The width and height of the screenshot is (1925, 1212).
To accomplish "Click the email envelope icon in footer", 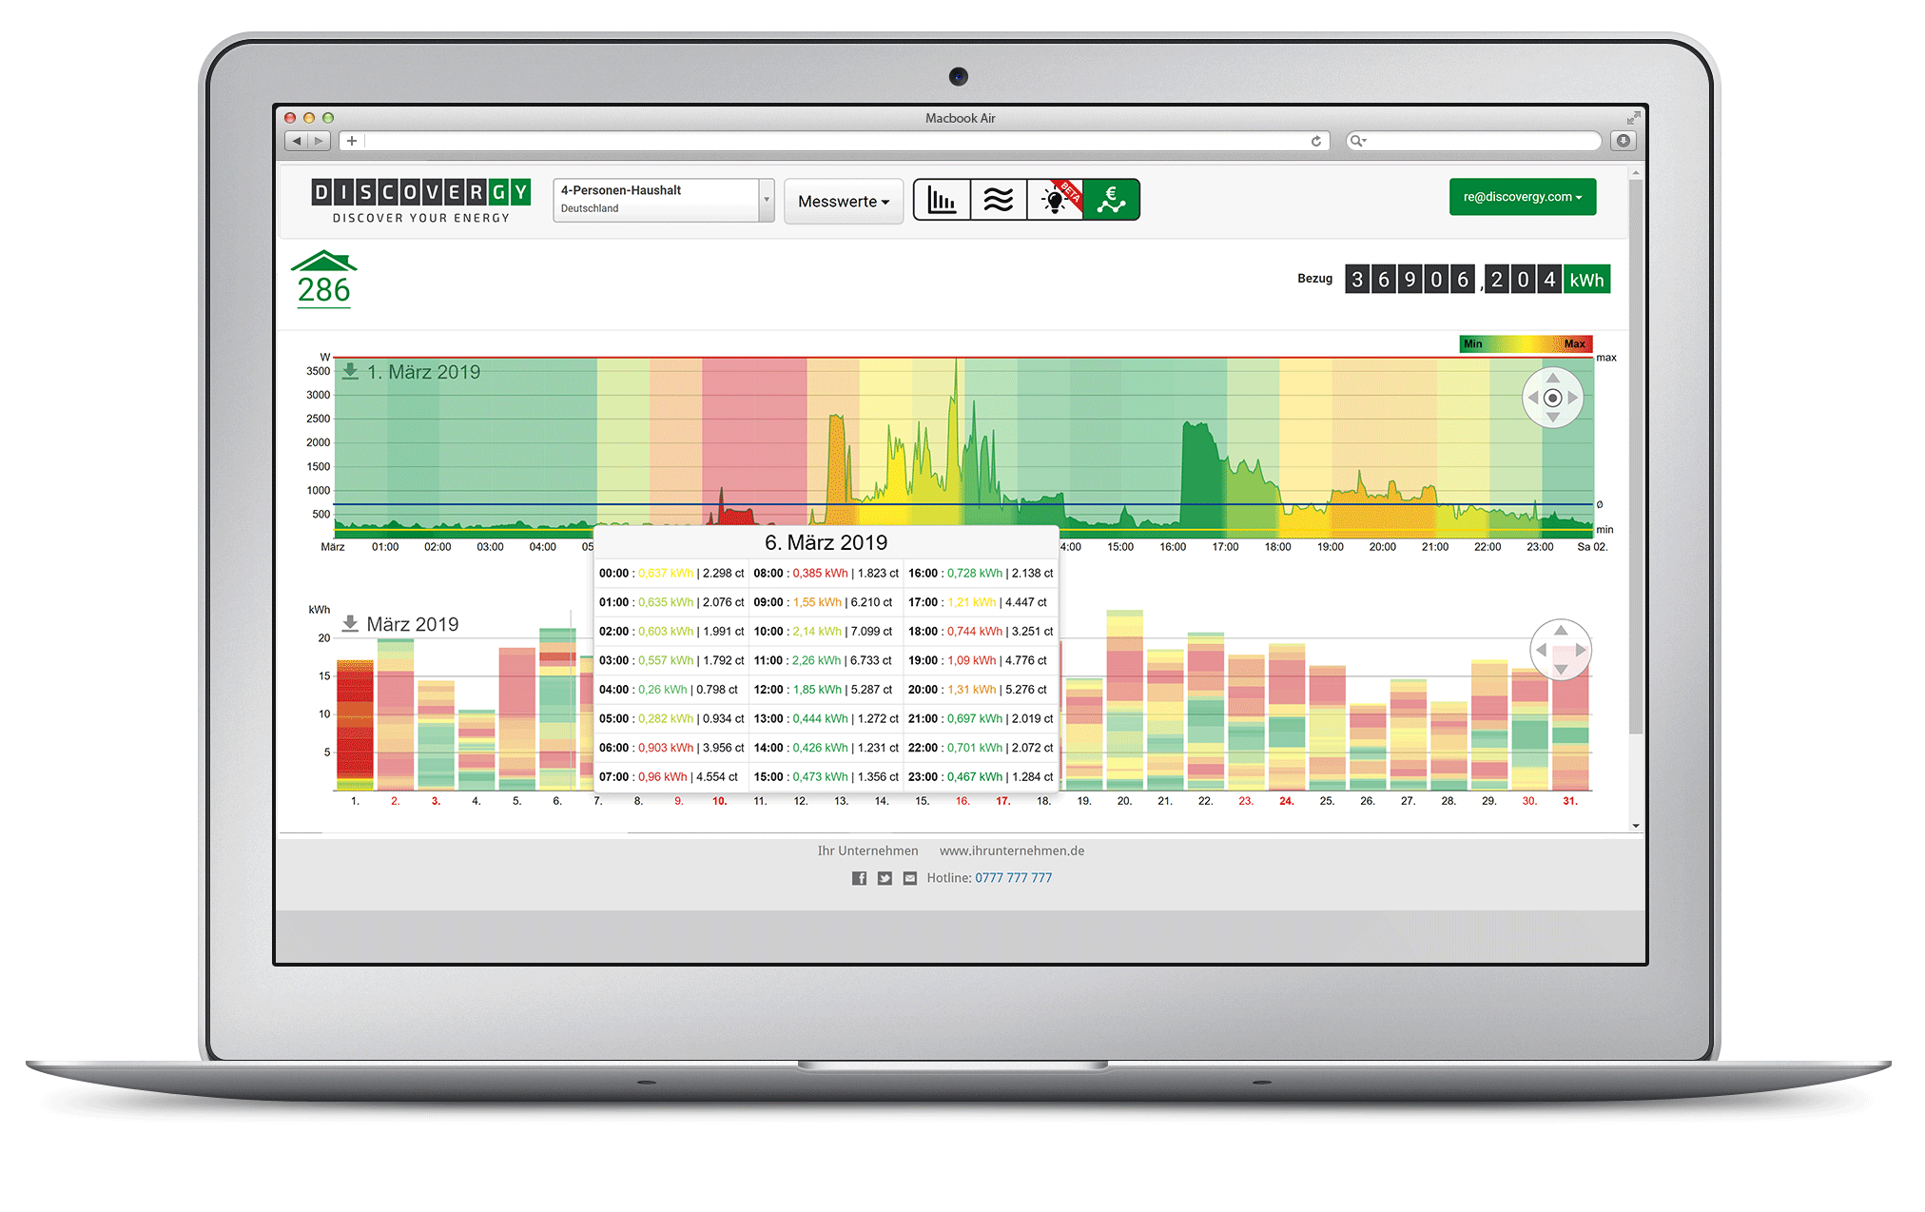I will pos(910,878).
